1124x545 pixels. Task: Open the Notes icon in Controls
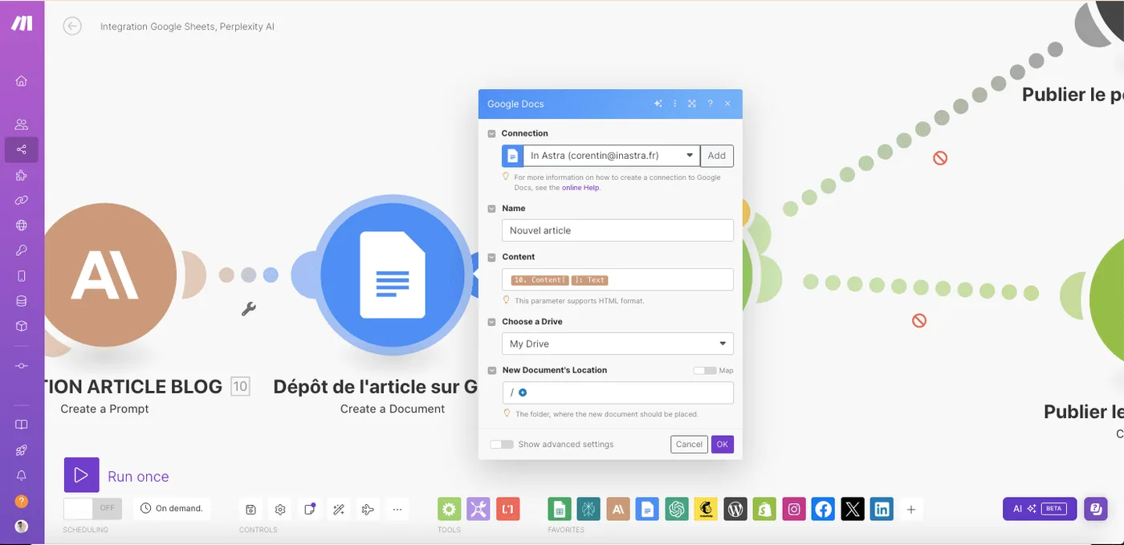(310, 509)
